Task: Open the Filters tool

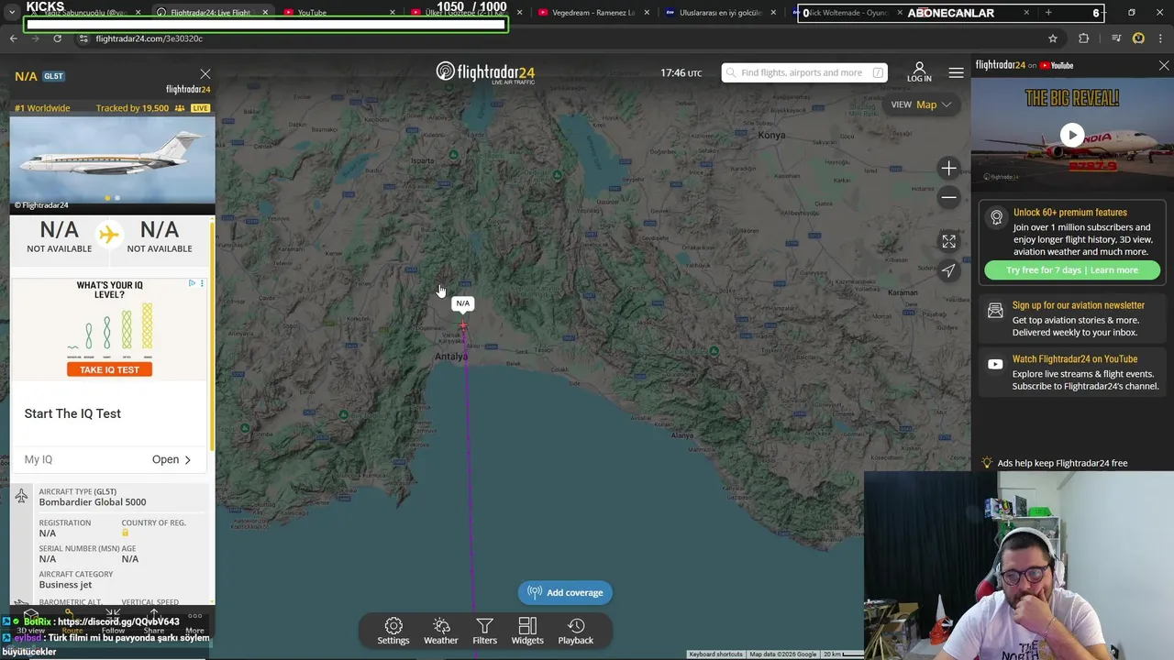Action: click(x=485, y=631)
